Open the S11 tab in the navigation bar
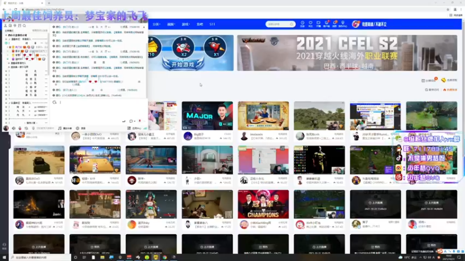465x261 pixels. [212, 24]
